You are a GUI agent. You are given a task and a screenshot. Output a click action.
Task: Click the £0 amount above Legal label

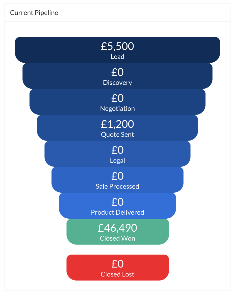point(117,150)
